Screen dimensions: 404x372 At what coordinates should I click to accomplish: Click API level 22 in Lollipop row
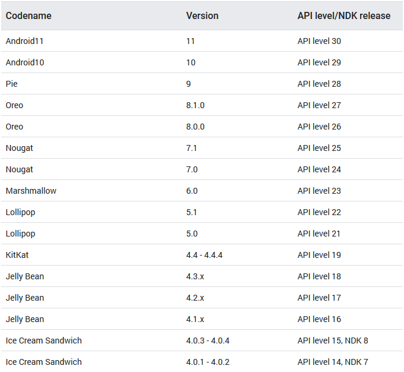click(319, 212)
